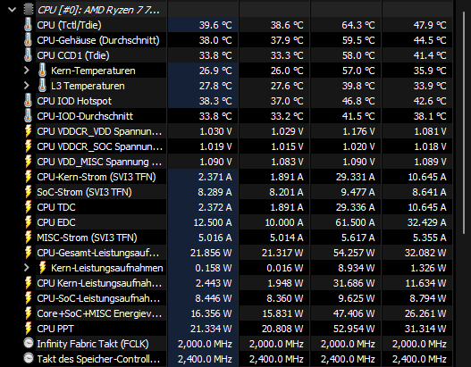471x367 pixels.
Task: Click the 64.3 °C maximum value cell
Action: click(x=346, y=25)
